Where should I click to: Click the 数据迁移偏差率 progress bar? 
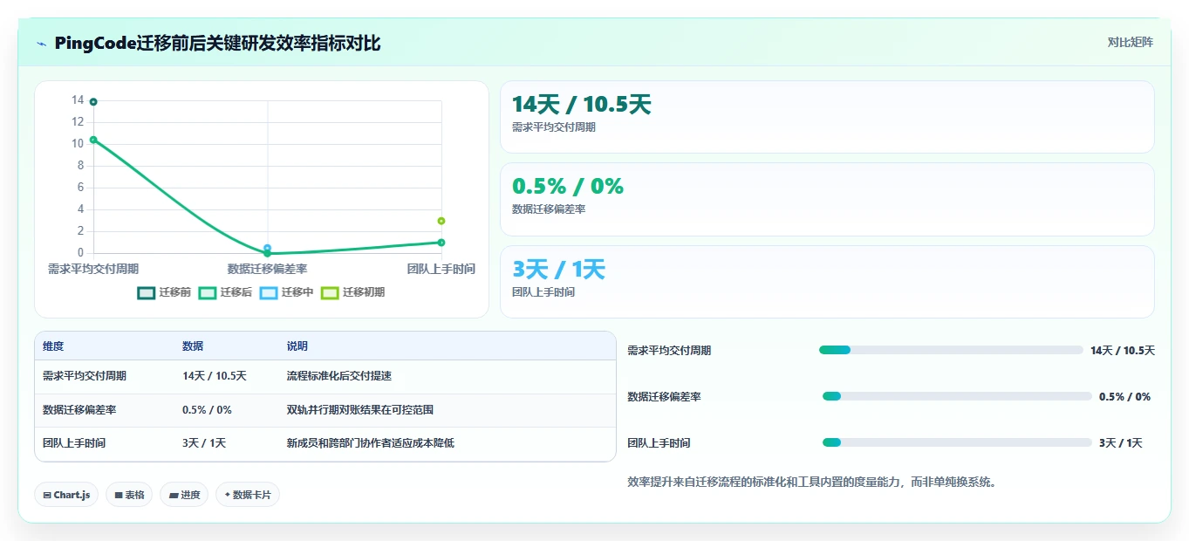pos(957,396)
